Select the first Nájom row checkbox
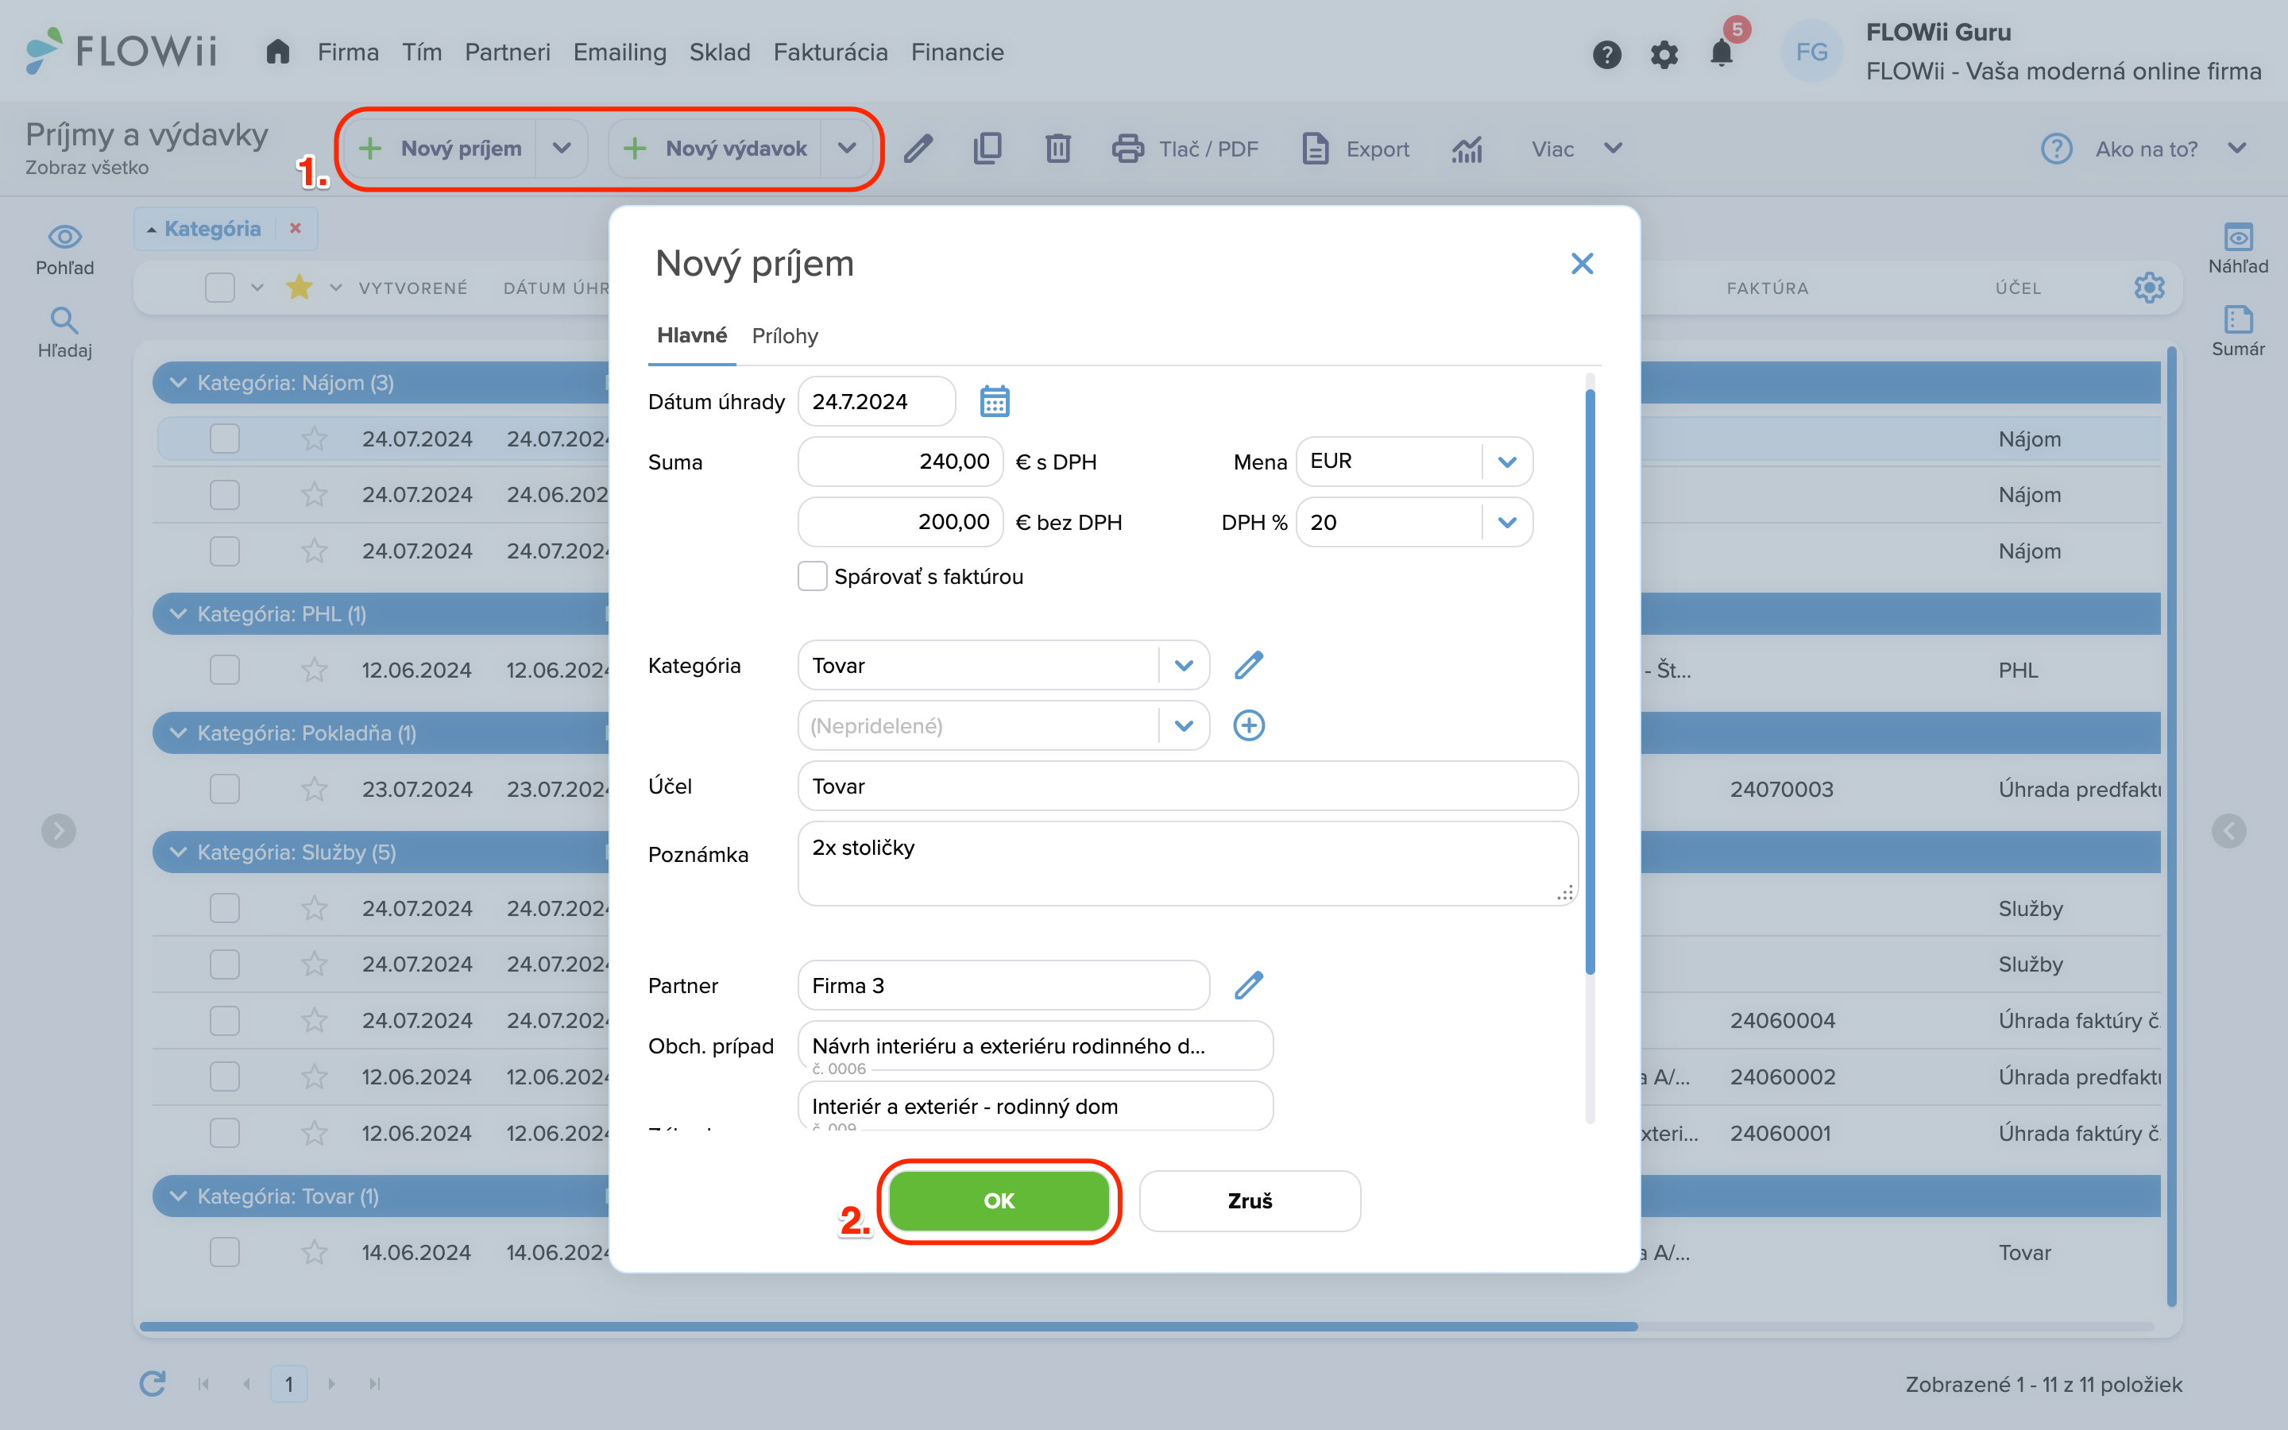The width and height of the screenshot is (2288, 1430). click(224, 439)
